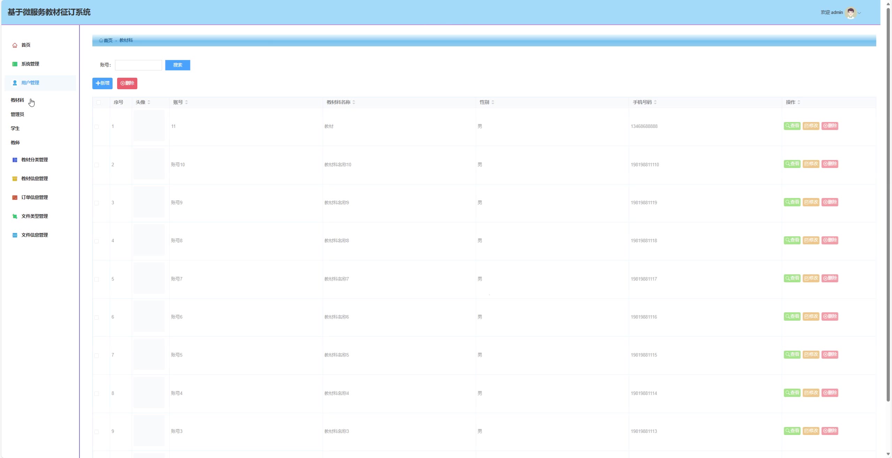Click the 新增 add button

point(102,83)
